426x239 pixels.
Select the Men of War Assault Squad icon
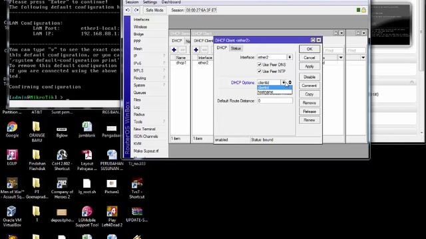[12, 183]
